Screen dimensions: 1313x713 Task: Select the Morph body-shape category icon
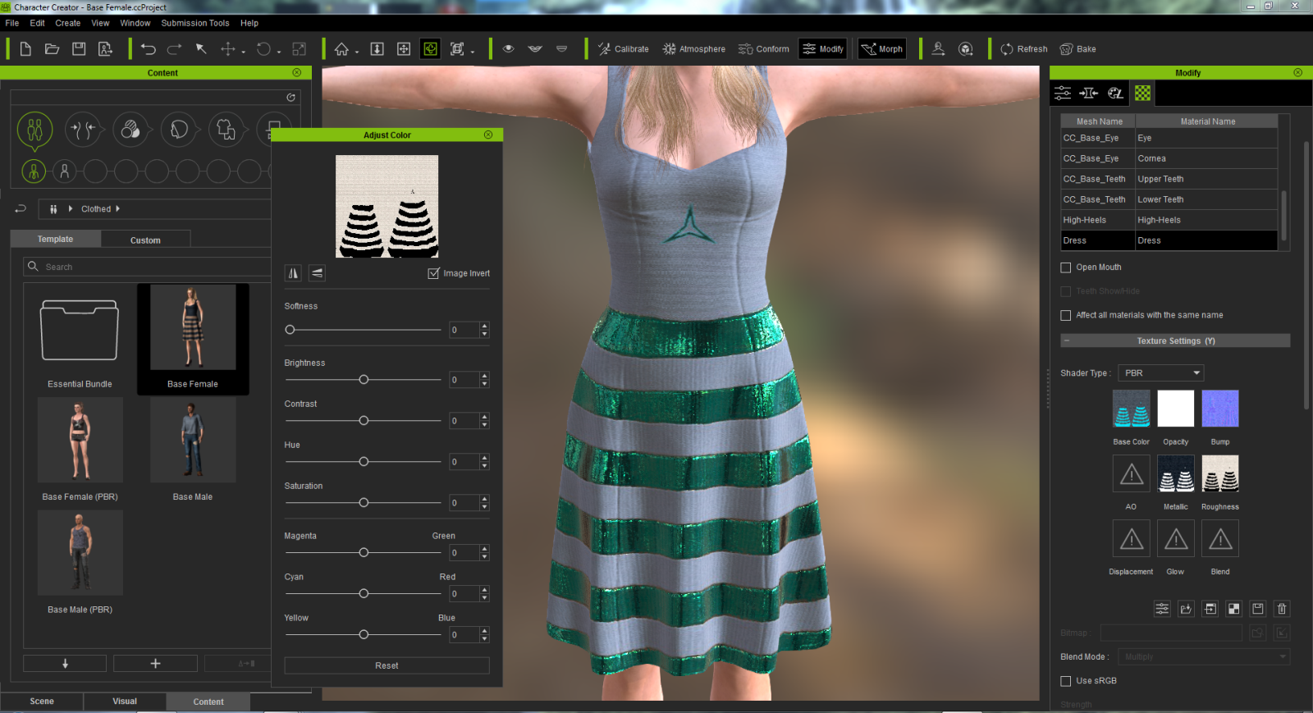tap(83, 130)
